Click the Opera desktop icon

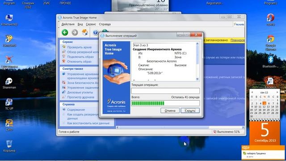270,20
